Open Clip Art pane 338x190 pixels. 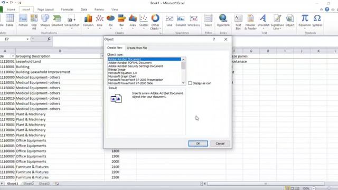[x=34, y=22]
